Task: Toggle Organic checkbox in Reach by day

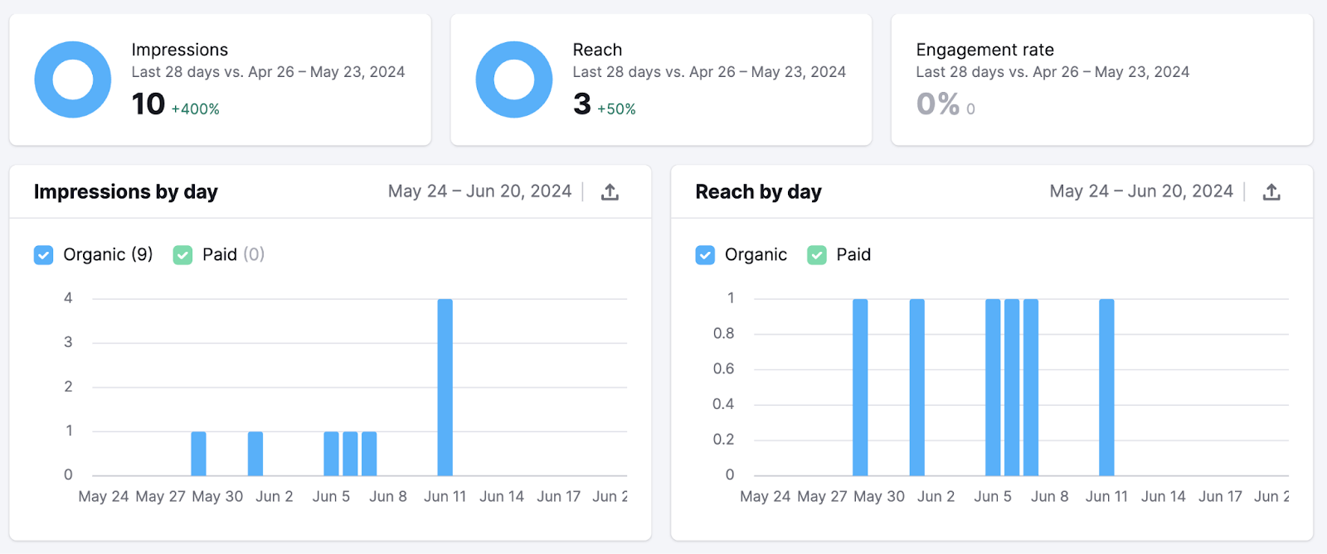Action: coord(705,255)
